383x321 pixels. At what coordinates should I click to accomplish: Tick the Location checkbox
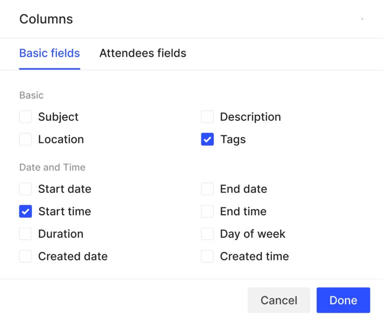point(25,139)
